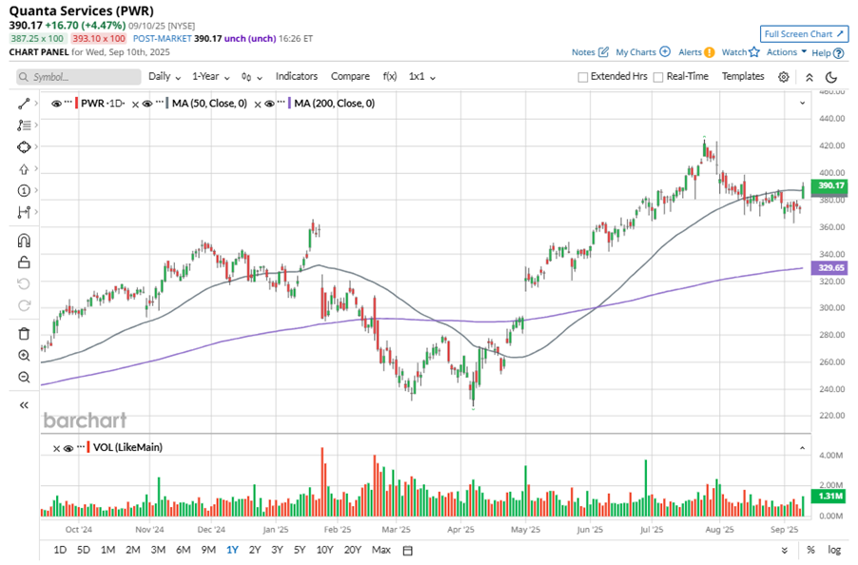Zoom in on the chart

coord(24,356)
